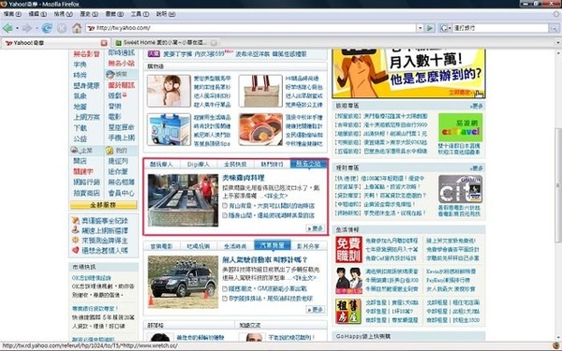The image size is (562, 351).
Task: Click inside the browser search box
Action: click(x=500, y=28)
